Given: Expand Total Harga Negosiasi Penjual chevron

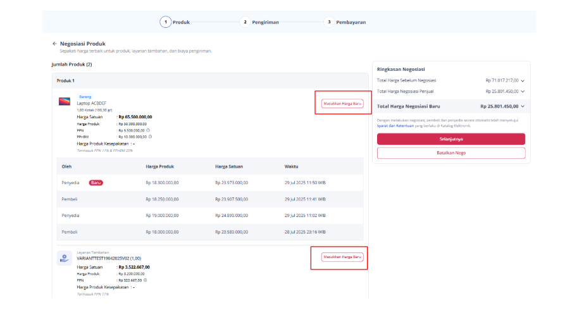Looking at the screenshot, I should tap(523, 92).
